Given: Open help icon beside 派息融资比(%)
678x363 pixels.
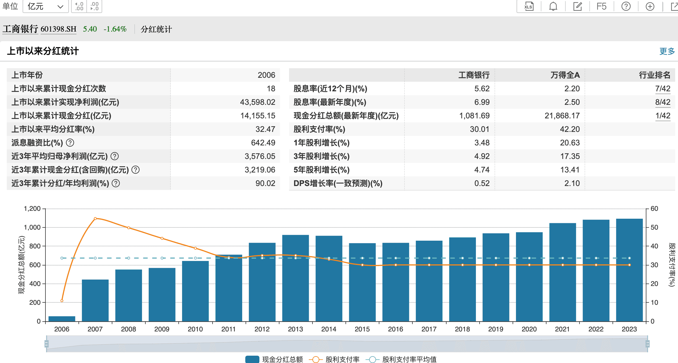Looking at the screenshot, I should pos(70,143).
